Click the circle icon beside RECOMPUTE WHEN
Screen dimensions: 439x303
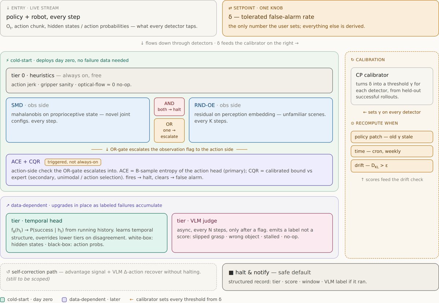click(353, 123)
